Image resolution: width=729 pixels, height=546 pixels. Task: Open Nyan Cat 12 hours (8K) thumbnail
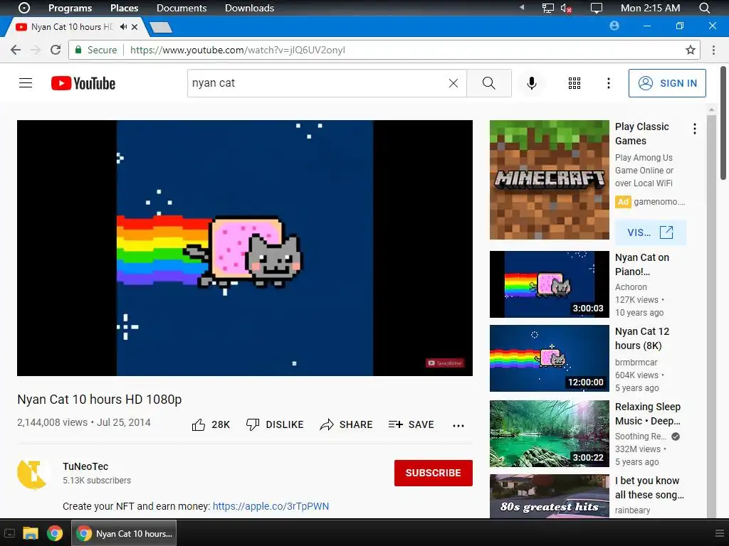(549, 358)
